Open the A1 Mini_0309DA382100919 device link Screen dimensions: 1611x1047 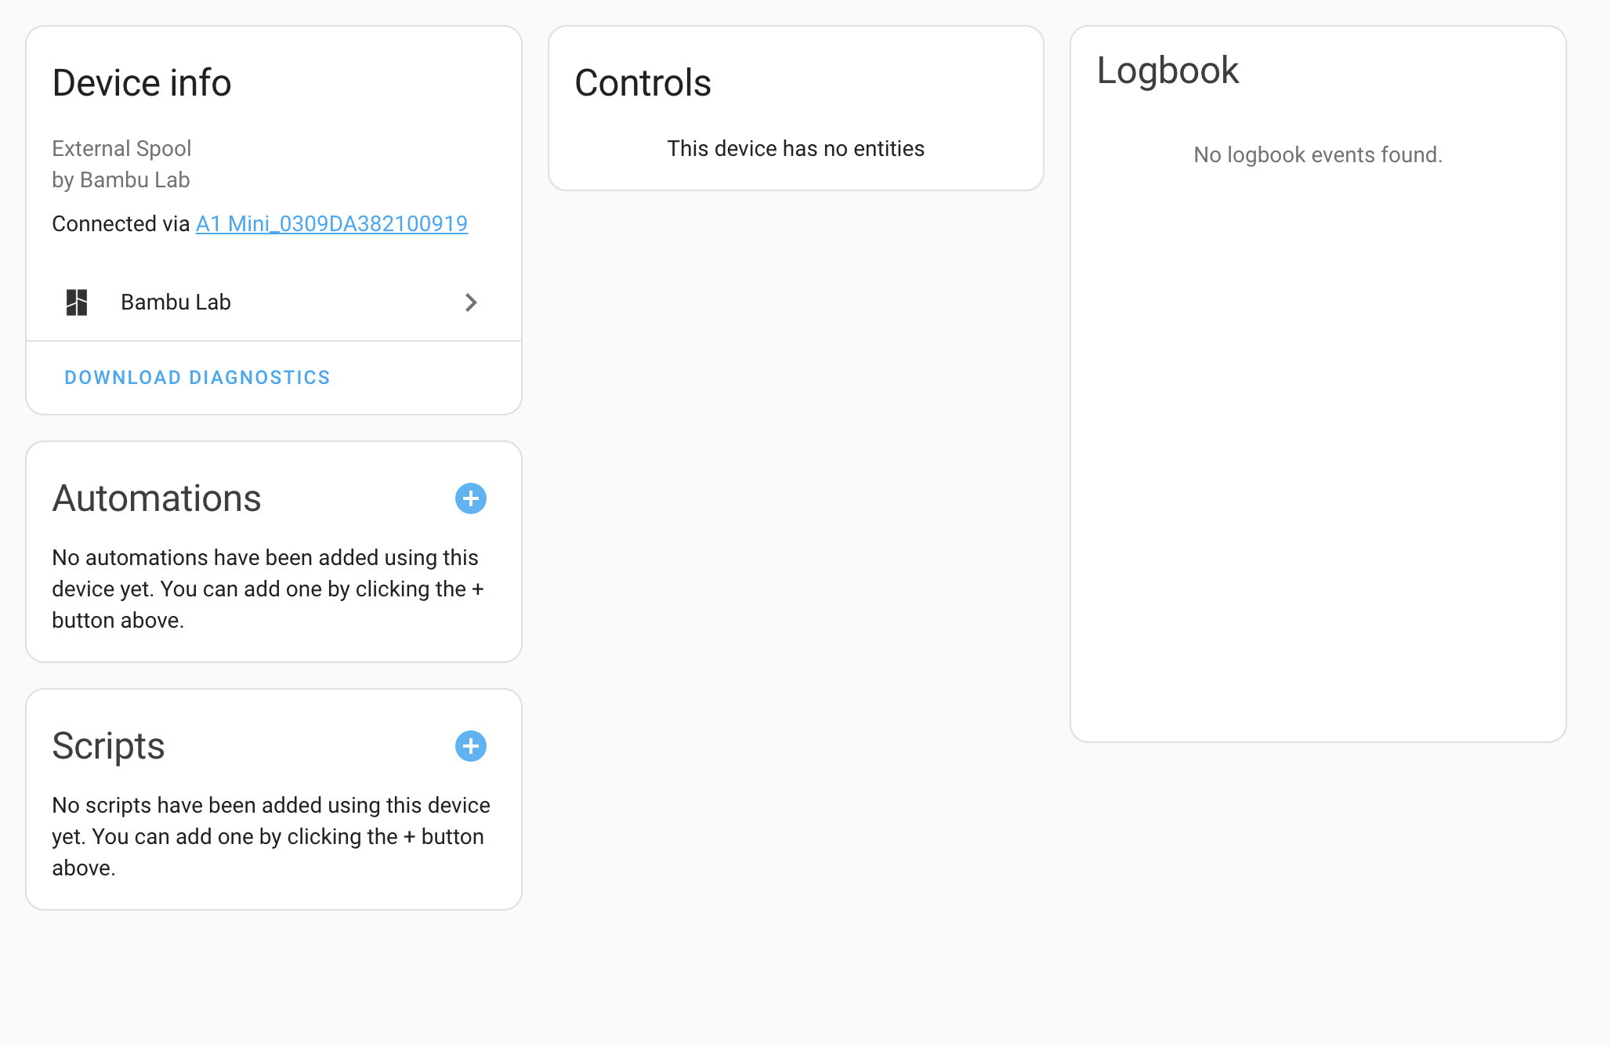(331, 223)
